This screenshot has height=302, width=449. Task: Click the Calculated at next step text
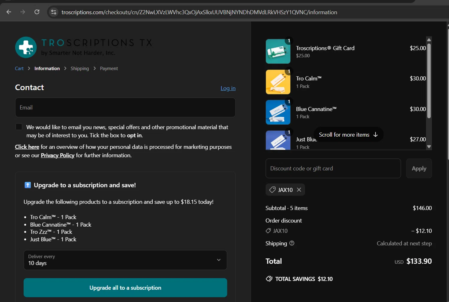(x=404, y=243)
